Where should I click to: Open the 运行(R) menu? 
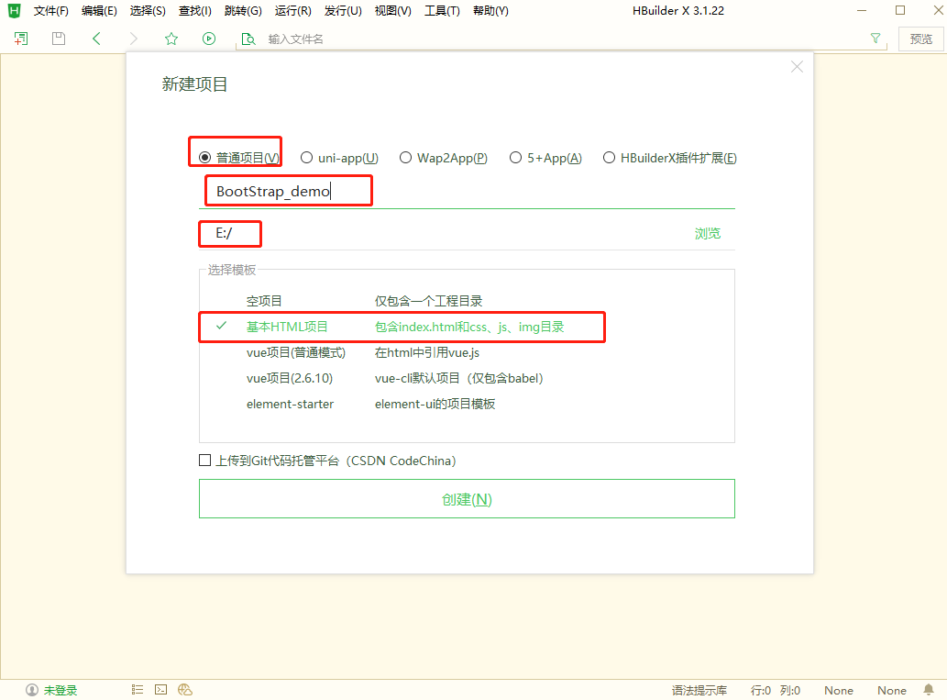pyautogui.click(x=292, y=10)
